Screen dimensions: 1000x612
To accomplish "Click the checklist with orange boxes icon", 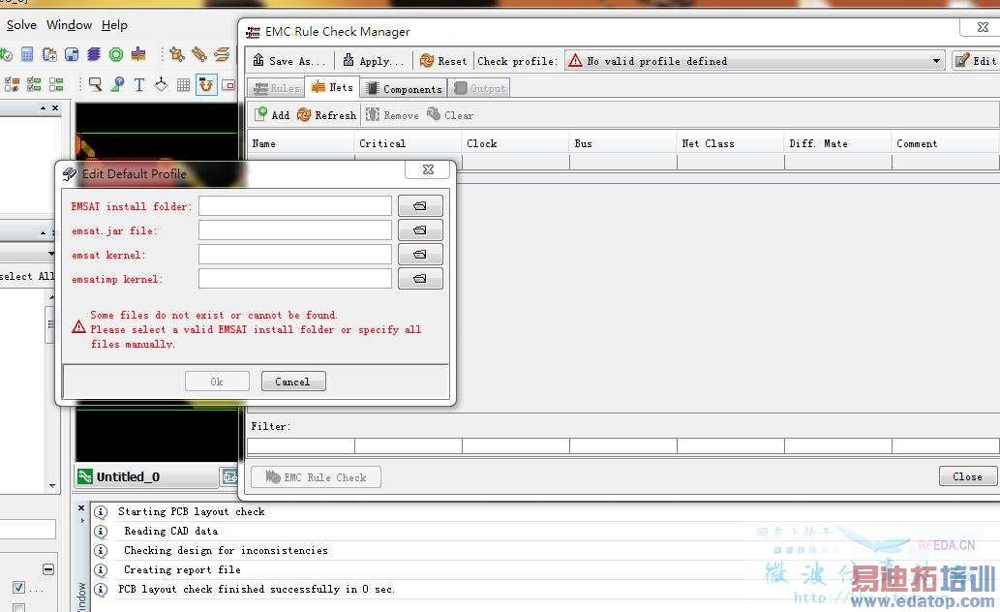I will pos(13,84).
